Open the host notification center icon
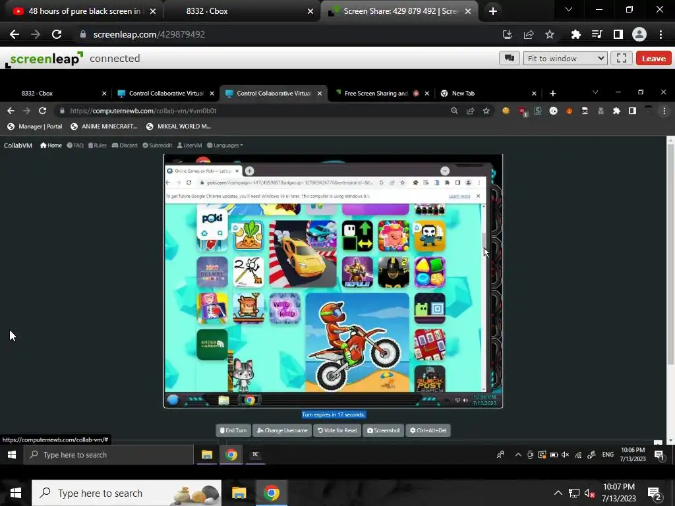The image size is (675, 506). 655,493
